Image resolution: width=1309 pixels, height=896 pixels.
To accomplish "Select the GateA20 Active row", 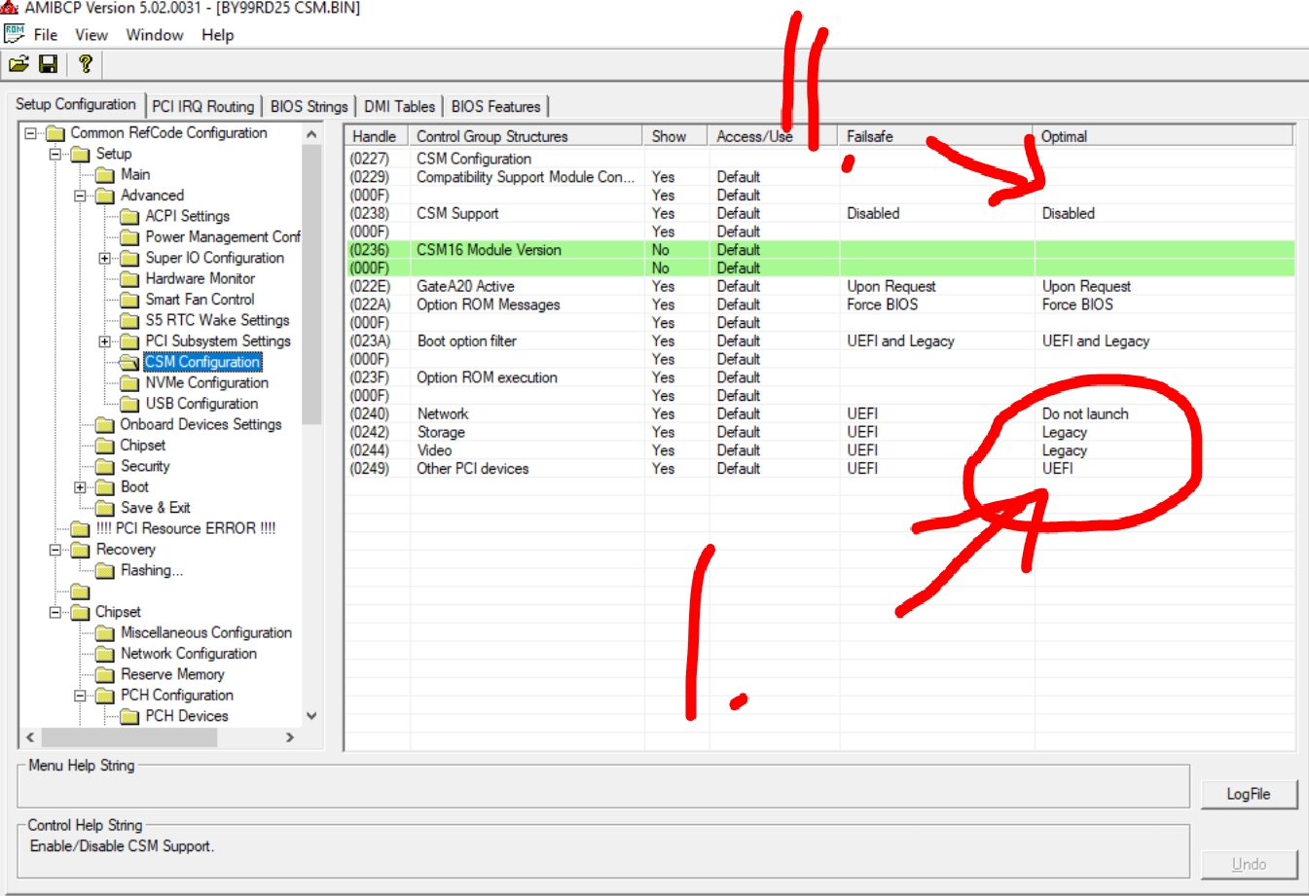I will point(820,286).
